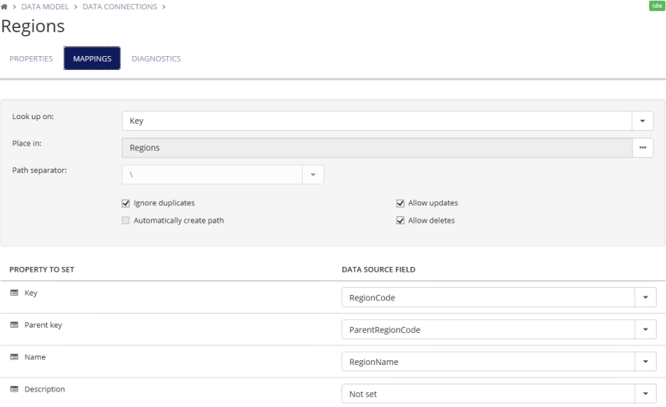Open the Path separator dropdown
Viewport: 666px width, 407px height.
click(x=313, y=174)
